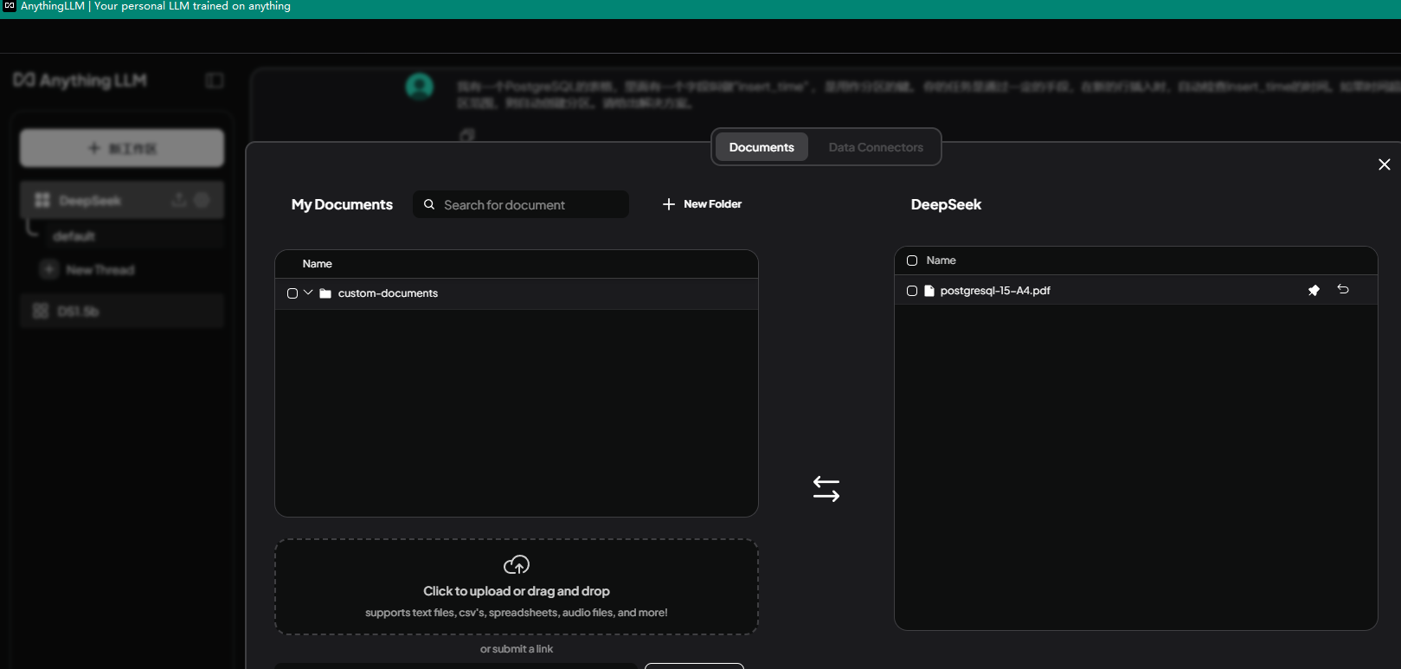Click the 'or submit a link' text
This screenshot has width=1401, height=669.
point(517,649)
